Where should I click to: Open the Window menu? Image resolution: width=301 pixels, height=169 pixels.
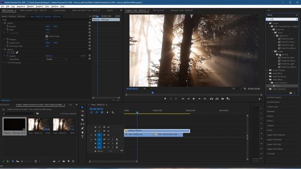pyautogui.click(x=55, y=6)
